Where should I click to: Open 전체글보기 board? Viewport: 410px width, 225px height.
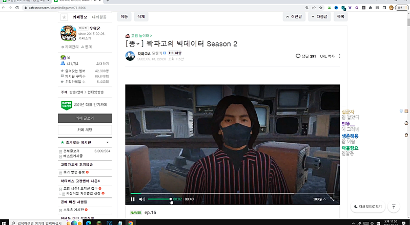(71, 151)
